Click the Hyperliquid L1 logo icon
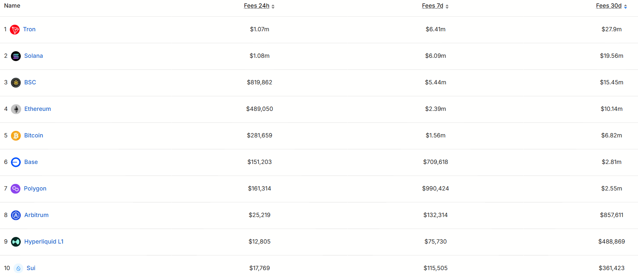The height and width of the screenshot is (277, 638). point(16,242)
